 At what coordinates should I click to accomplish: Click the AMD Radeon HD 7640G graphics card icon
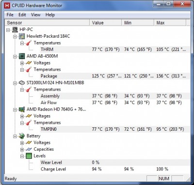pos(22,109)
